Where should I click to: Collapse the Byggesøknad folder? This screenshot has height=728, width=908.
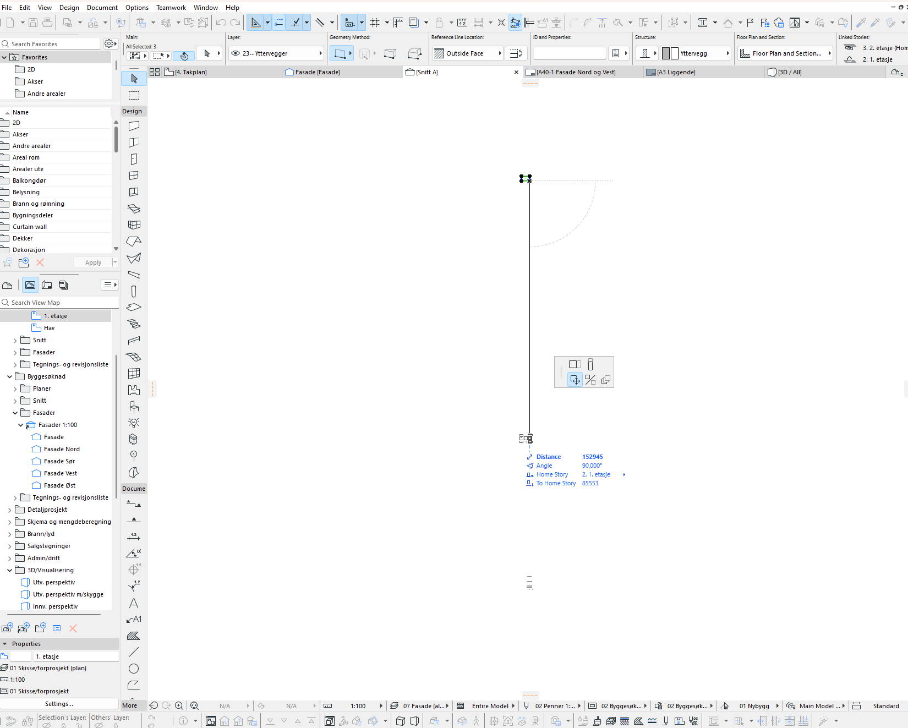click(9, 376)
